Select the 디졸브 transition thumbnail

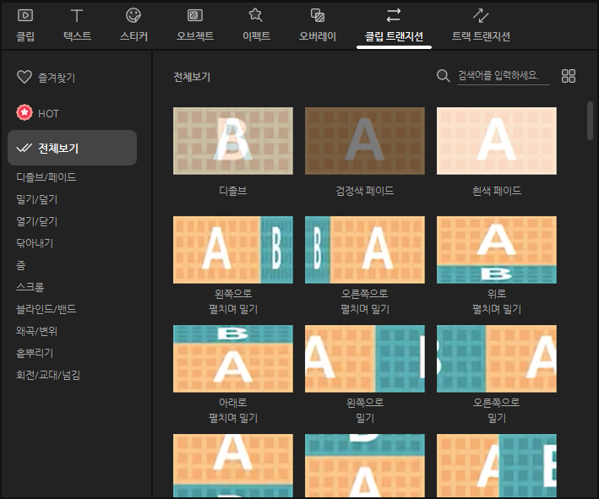pyautogui.click(x=232, y=141)
